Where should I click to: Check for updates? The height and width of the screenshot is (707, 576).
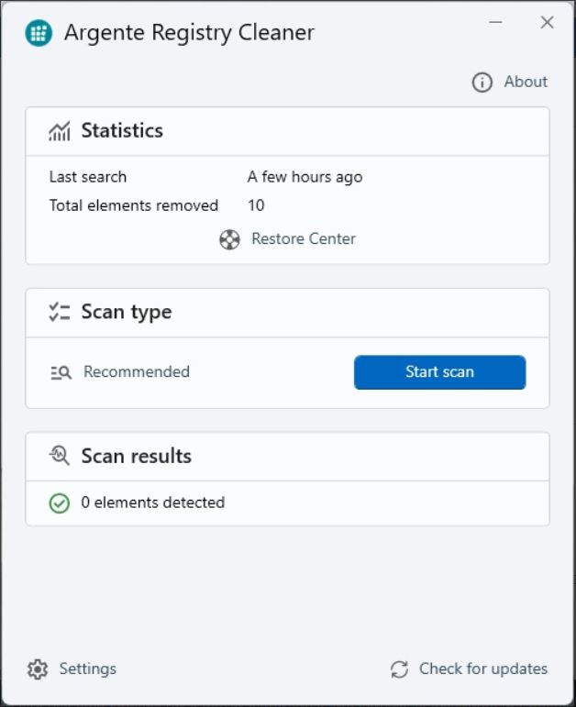(x=483, y=668)
